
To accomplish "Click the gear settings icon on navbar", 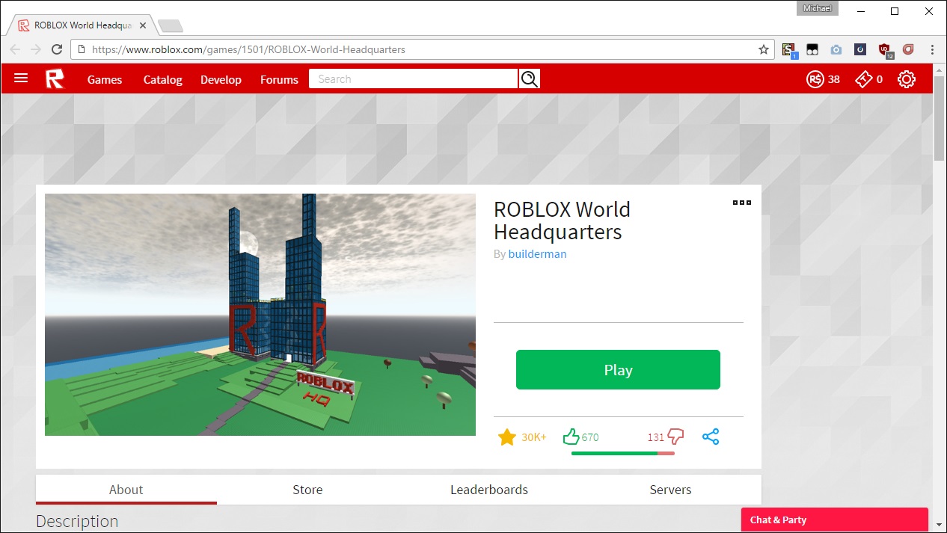I will 907,78.
